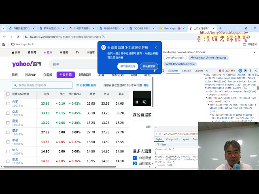This screenshot has width=259, height=194.
Task: Switch to the Computed styles tab
Action: pos(172,139)
